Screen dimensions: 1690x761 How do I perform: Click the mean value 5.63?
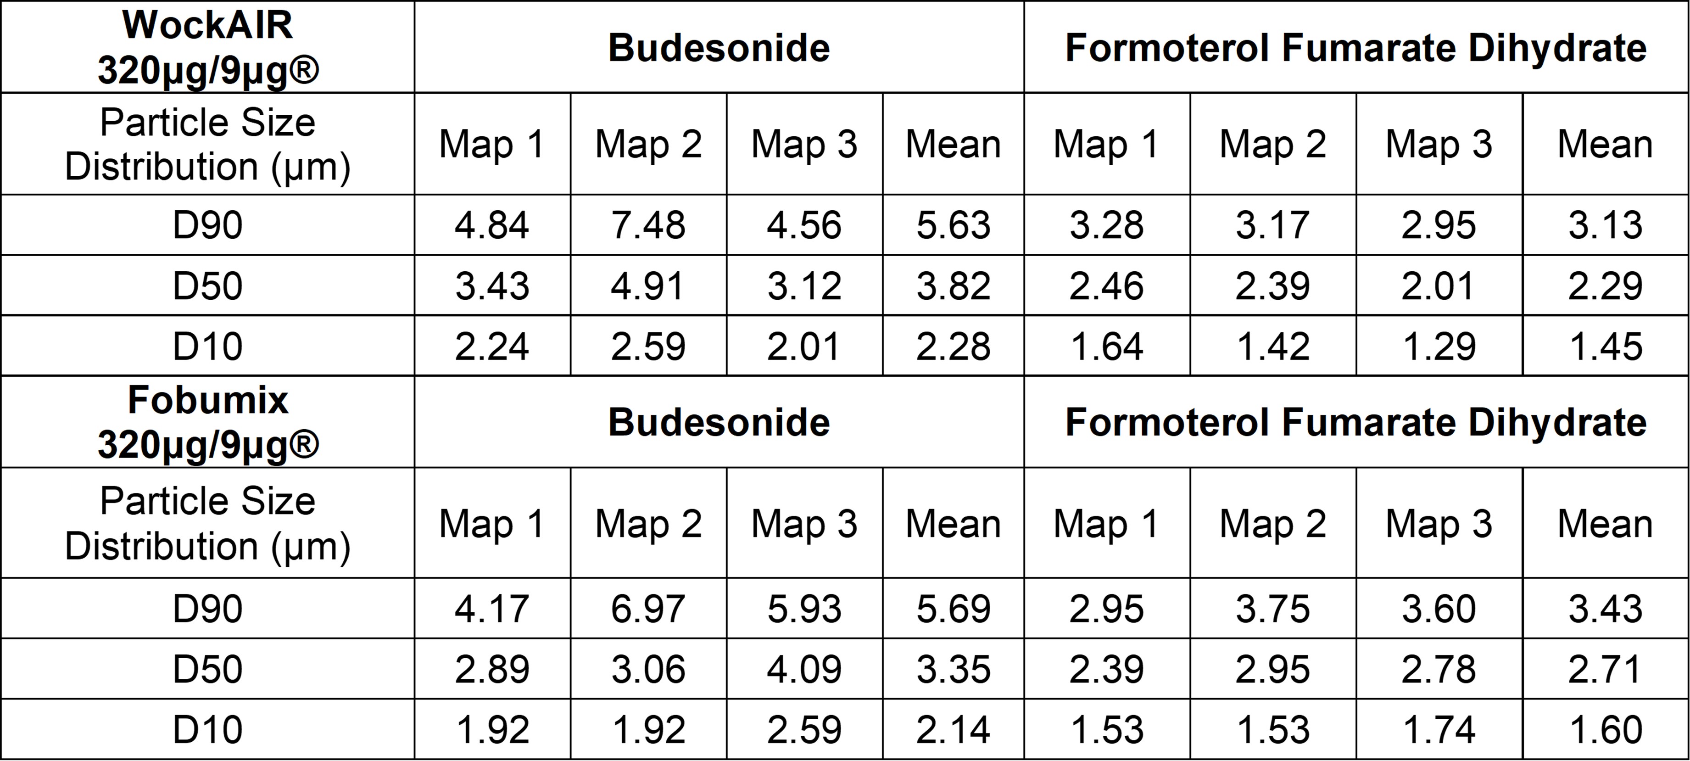(953, 225)
